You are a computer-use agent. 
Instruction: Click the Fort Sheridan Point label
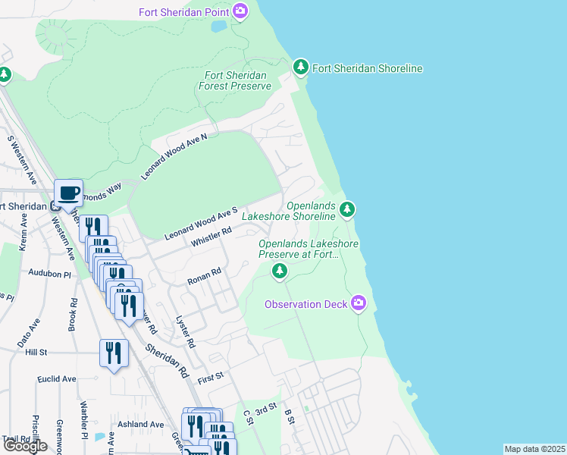pos(184,12)
